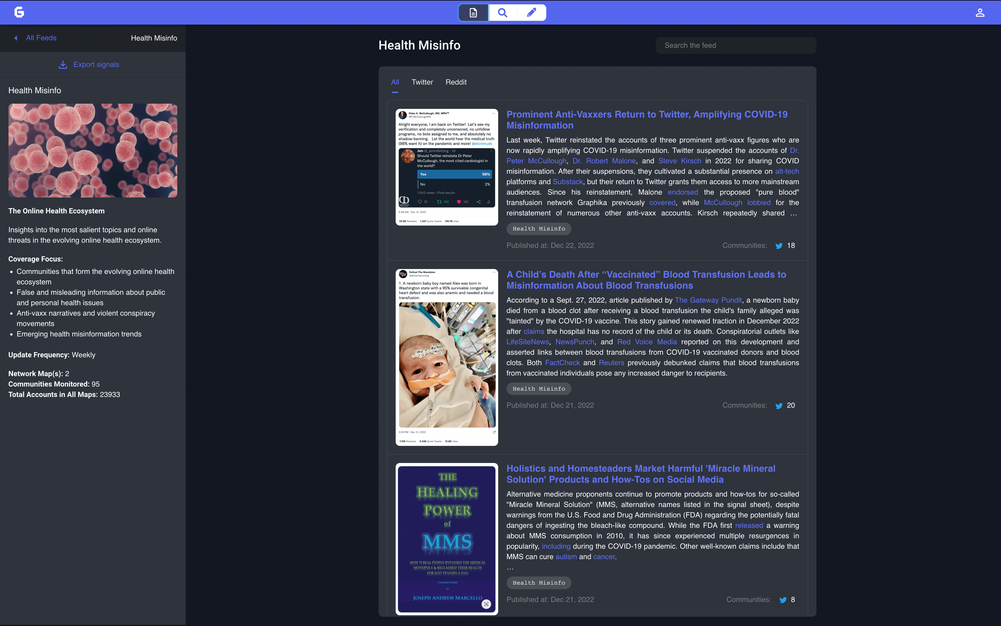This screenshot has height=626, width=1001.
Task: Select the pencil edit icon in top bar
Action: pyautogui.click(x=531, y=13)
